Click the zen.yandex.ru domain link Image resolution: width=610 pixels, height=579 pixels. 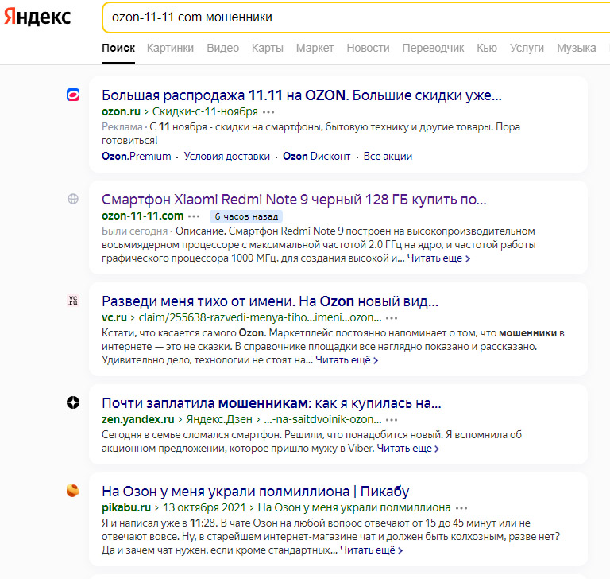(138, 419)
